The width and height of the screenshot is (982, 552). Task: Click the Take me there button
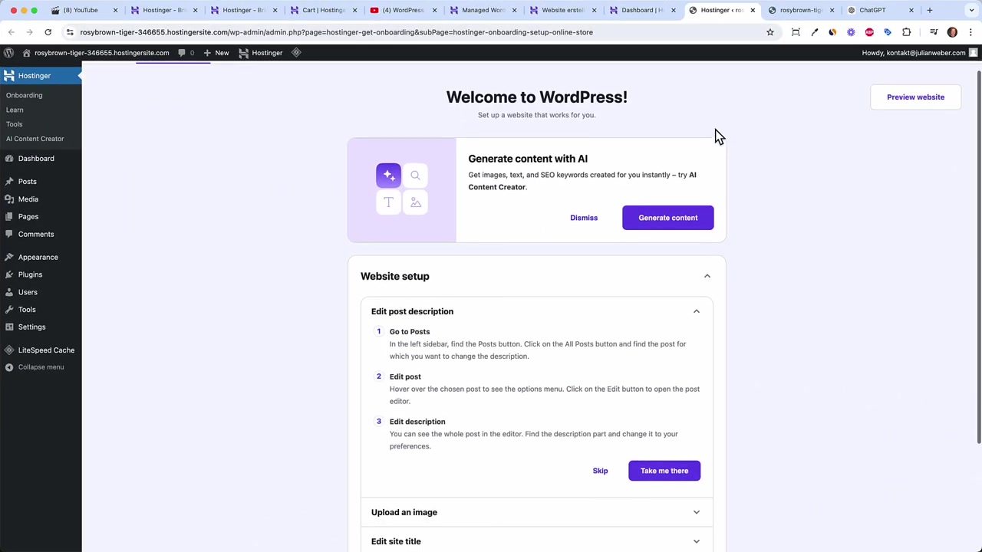664,471
